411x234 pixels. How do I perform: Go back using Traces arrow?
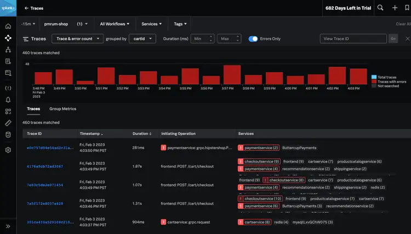(x=27, y=9)
